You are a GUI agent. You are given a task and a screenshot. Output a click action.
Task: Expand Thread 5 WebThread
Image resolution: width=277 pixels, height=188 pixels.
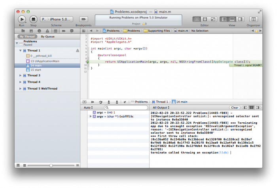(20, 89)
